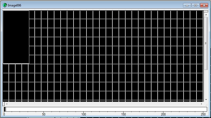Click the horizontal scrollbar right arrow
This screenshot has height=118, width=211.
click(201, 104)
